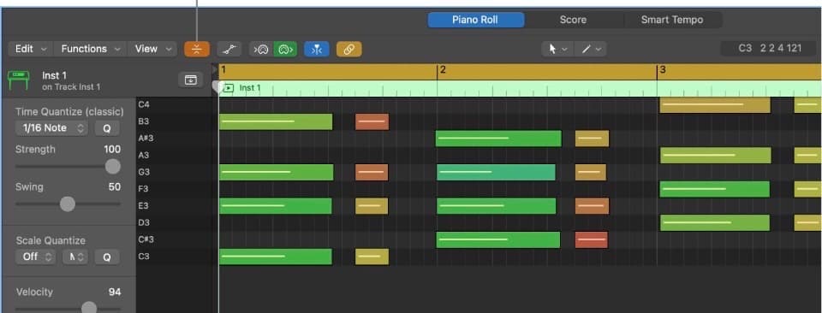Click the D3 key label
Image resolution: width=822 pixels, height=313 pixels.
pyautogui.click(x=144, y=222)
